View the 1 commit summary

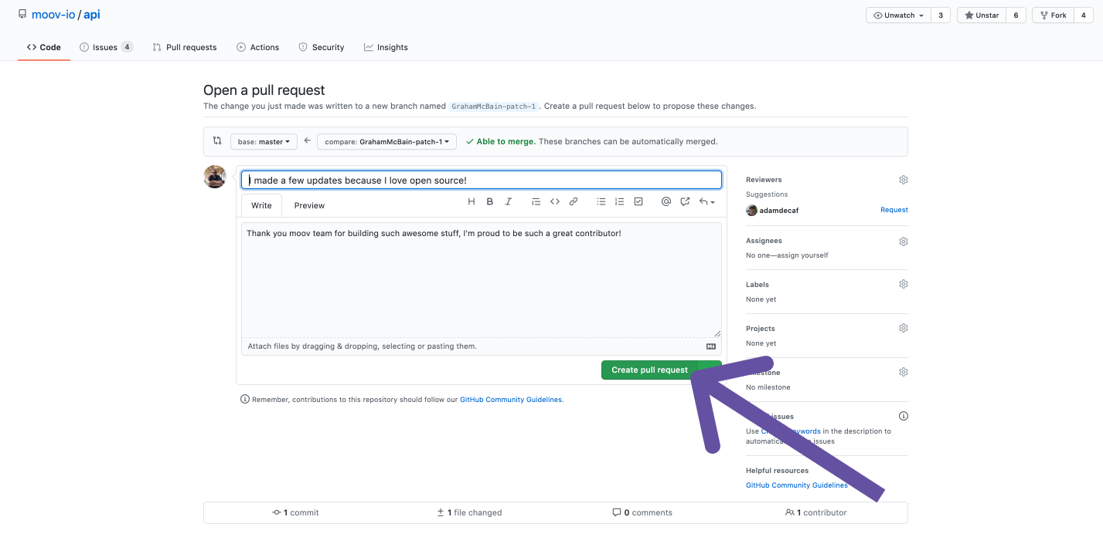point(295,512)
